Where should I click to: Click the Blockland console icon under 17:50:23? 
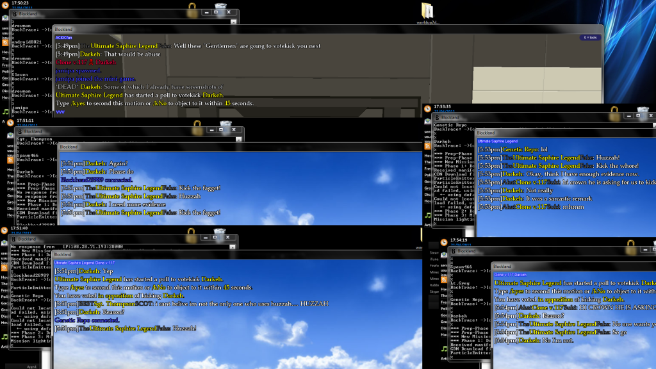point(15,14)
